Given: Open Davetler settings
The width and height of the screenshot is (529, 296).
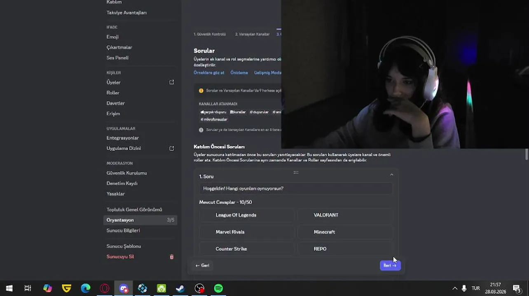Looking at the screenshot, I should 115,103.
